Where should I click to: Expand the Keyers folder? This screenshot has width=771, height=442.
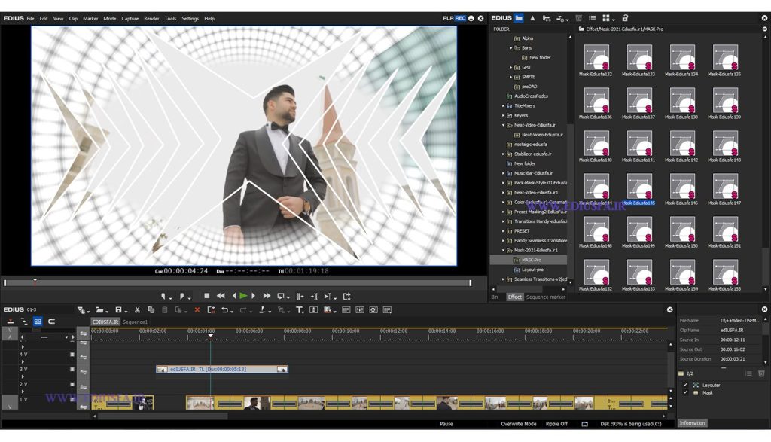point(503,115)
